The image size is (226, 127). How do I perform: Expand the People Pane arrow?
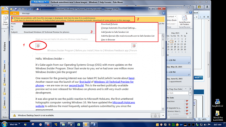pos(163,115)
